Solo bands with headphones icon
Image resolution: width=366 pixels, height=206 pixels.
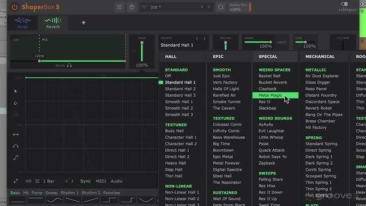coord(69,66)
